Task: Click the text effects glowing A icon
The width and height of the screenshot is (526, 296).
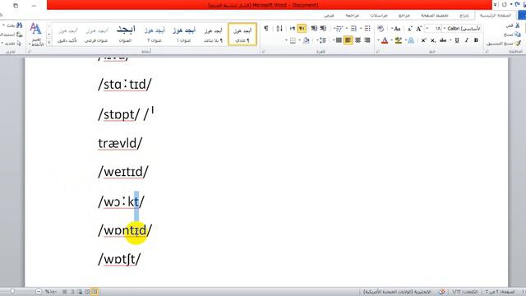Action: coord(411,40)
